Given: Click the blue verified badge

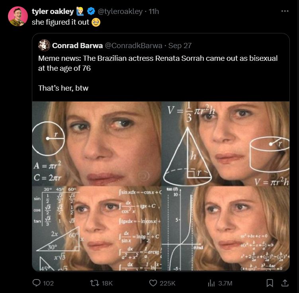Looking at the screenshot, I should pos(91,11).
